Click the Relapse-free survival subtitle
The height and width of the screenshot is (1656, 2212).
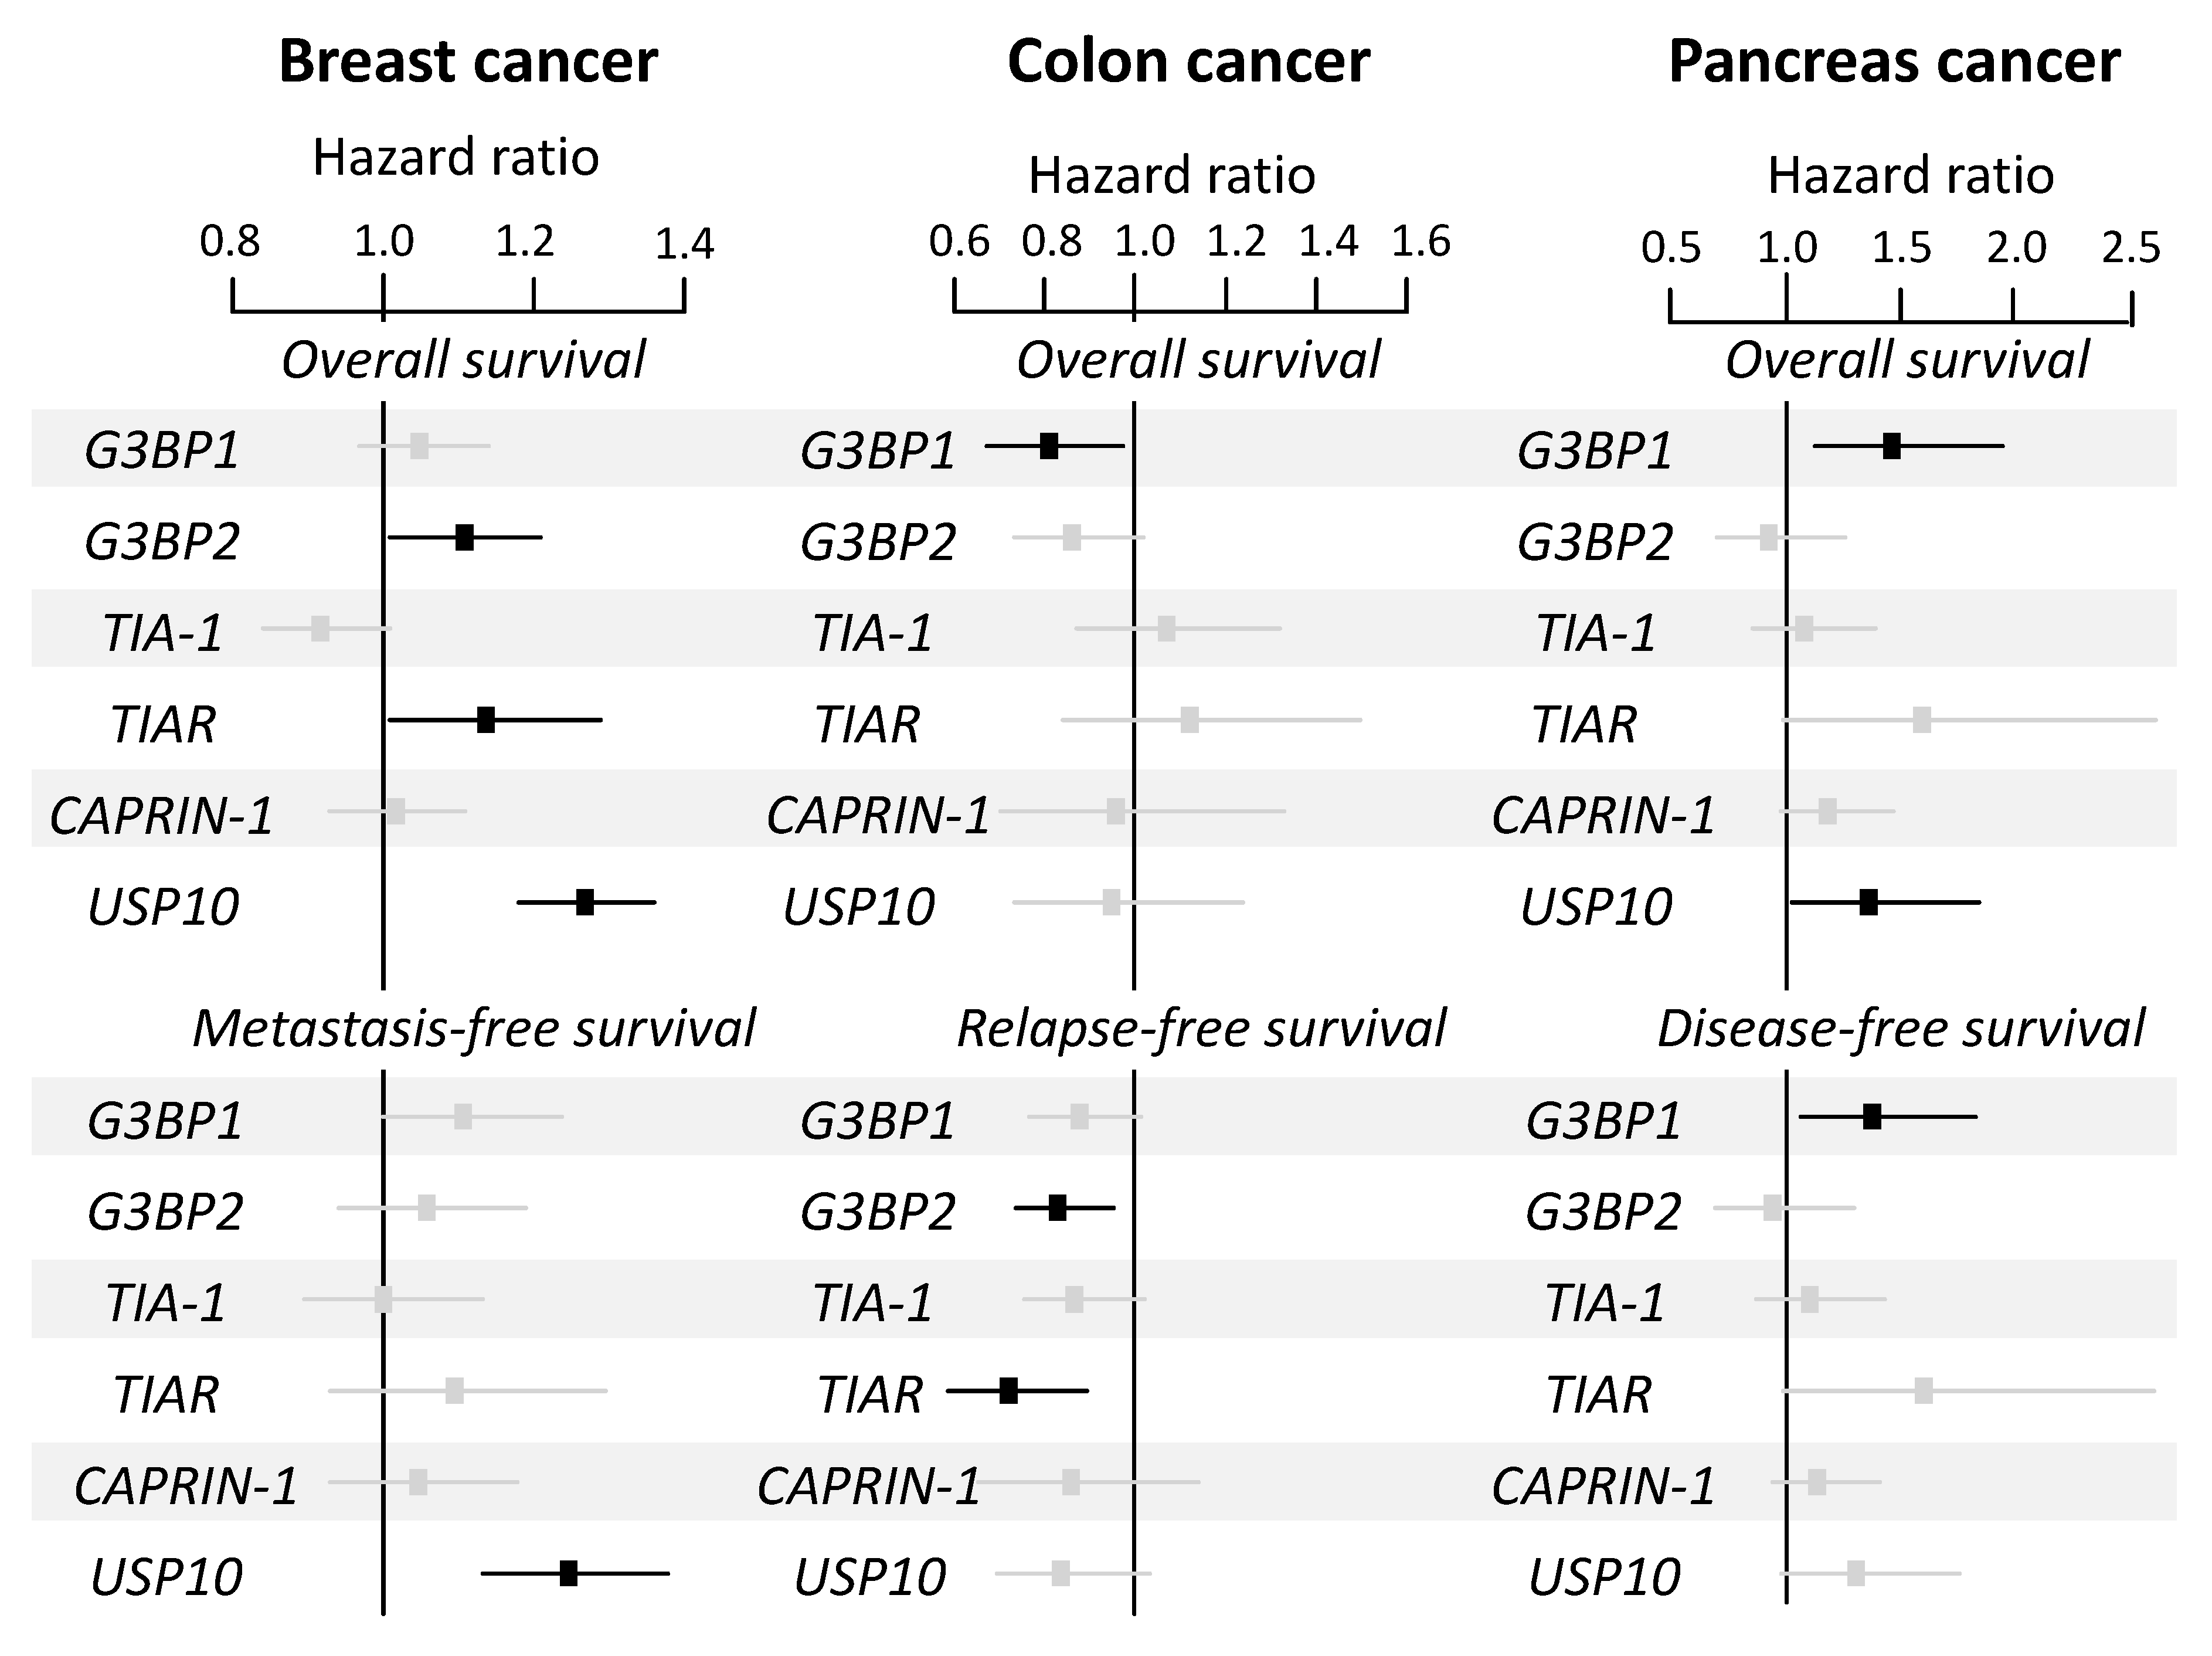tap(1201, 1029)
